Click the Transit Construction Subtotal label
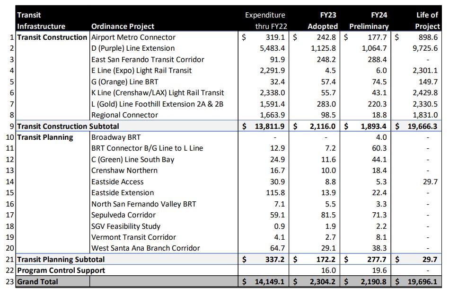 [x=68, y=126]
